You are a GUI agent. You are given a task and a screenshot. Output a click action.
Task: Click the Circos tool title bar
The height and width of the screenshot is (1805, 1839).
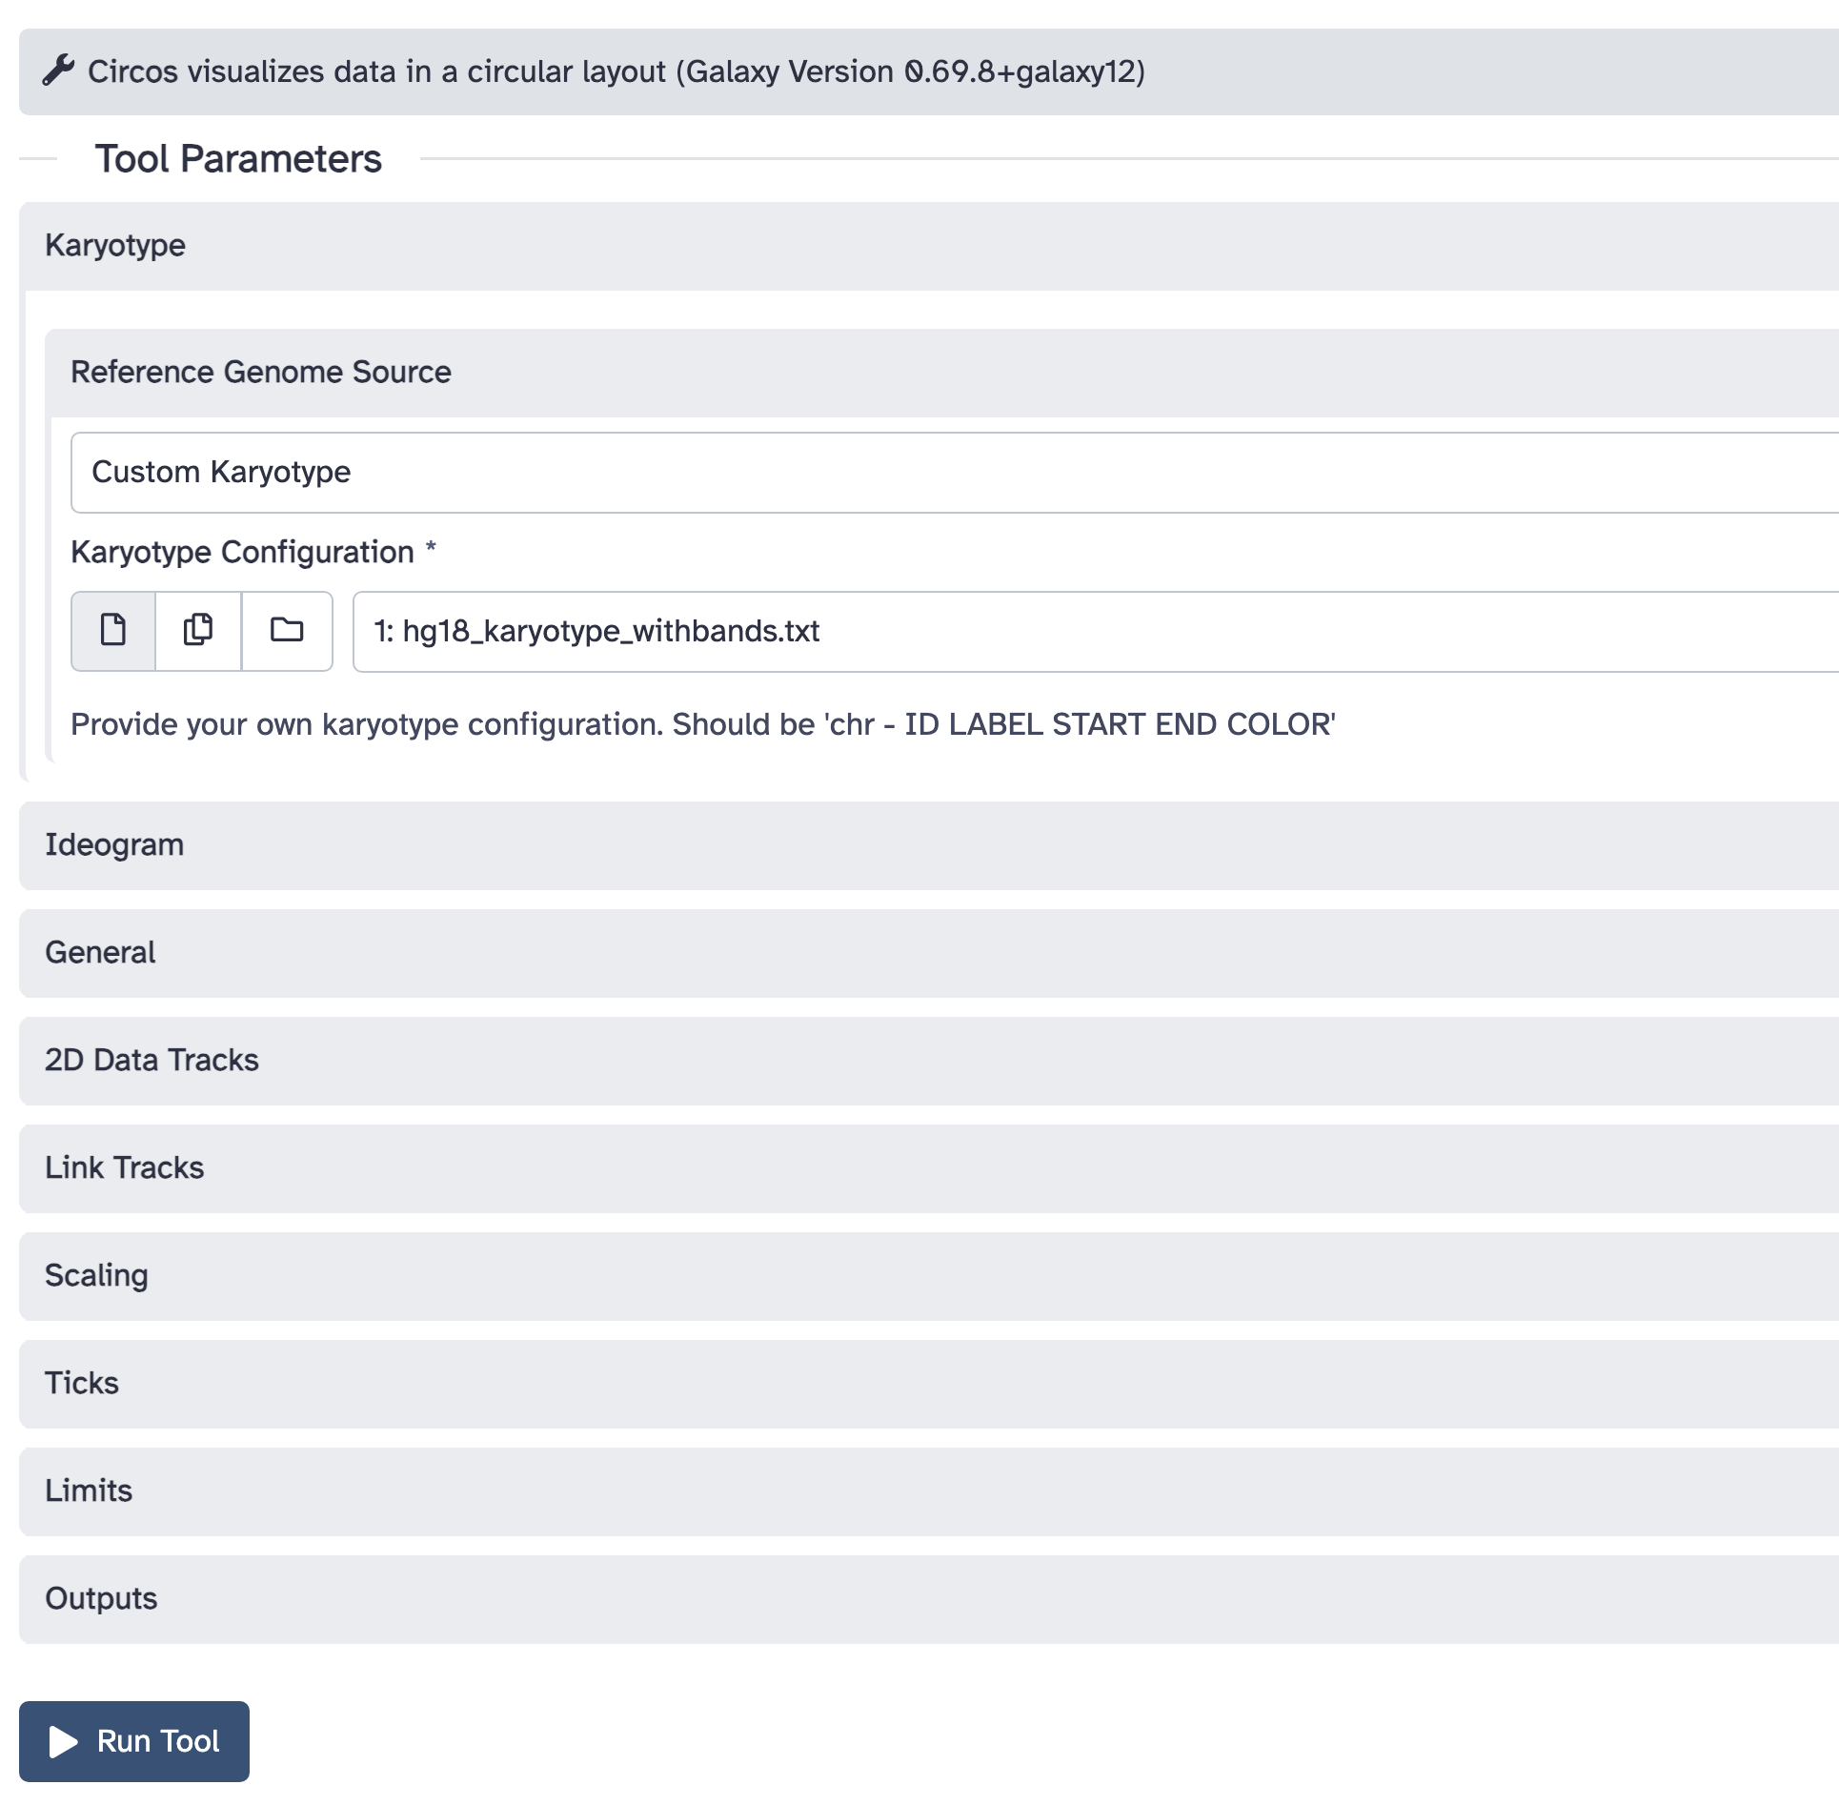click(929, 71)
